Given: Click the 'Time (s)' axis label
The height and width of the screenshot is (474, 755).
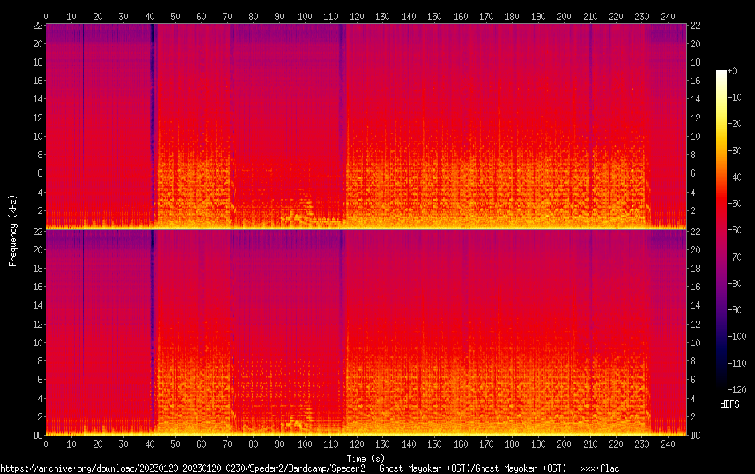Looking at the screenshot, I should tap(366, 458).
